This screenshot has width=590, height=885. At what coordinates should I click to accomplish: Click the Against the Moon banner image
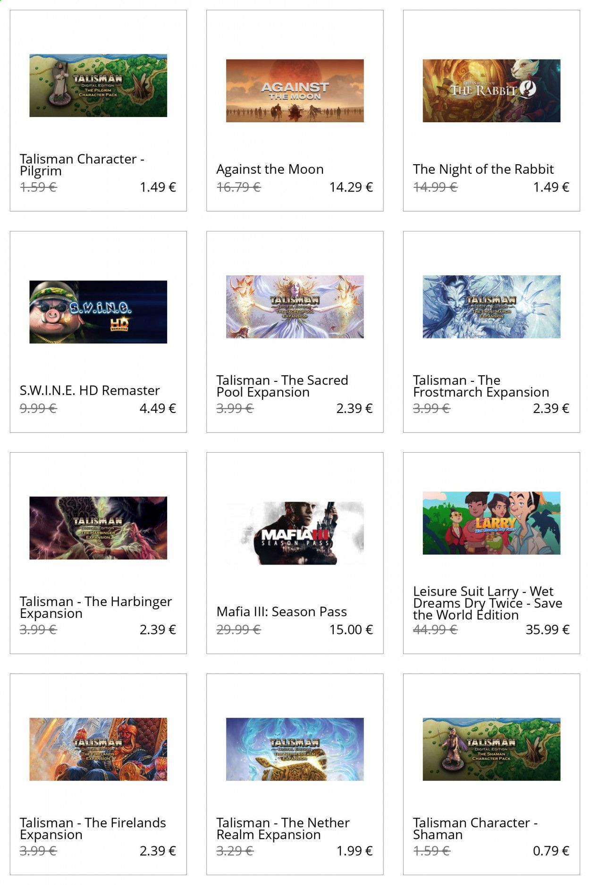point(295,91)
